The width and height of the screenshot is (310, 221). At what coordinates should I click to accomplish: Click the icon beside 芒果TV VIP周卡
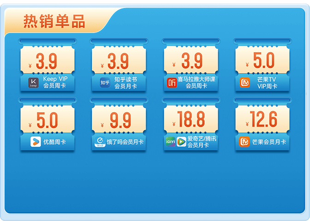click(x=244, y=83)
